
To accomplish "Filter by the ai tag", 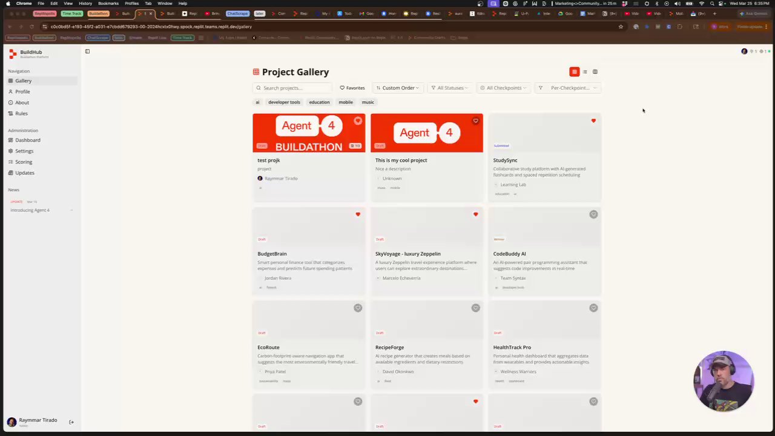I will [x=257, y=102].
